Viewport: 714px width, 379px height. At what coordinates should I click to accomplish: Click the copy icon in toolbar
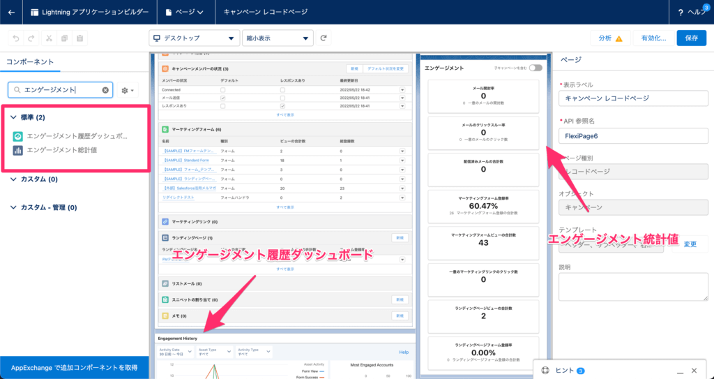pos(64,38)
